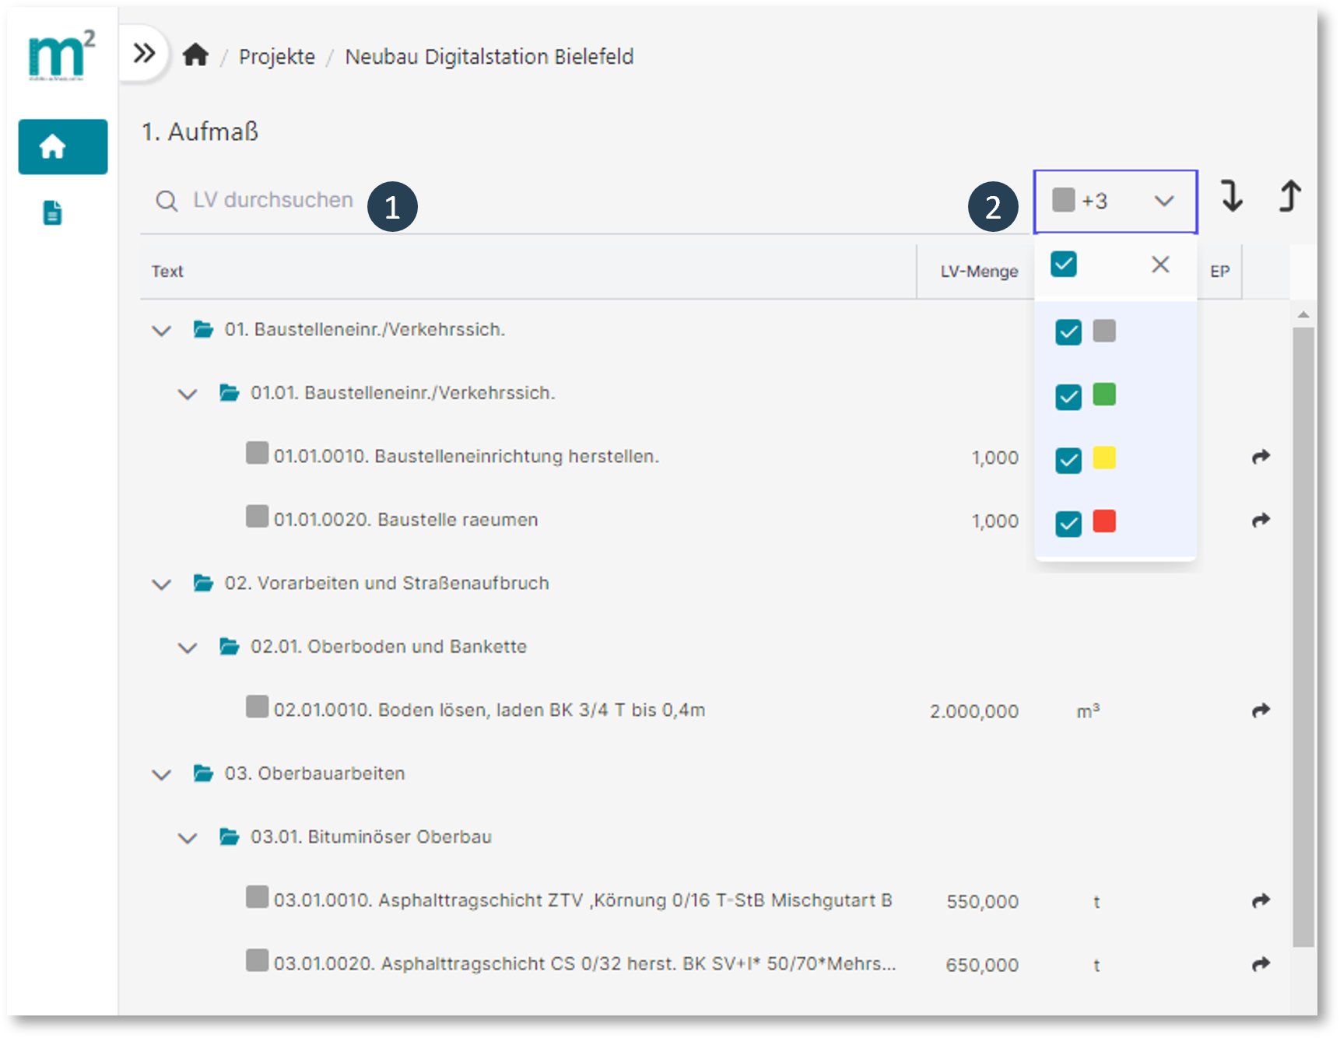Open the status color filter dropdown

click(x=1115, y=201)
